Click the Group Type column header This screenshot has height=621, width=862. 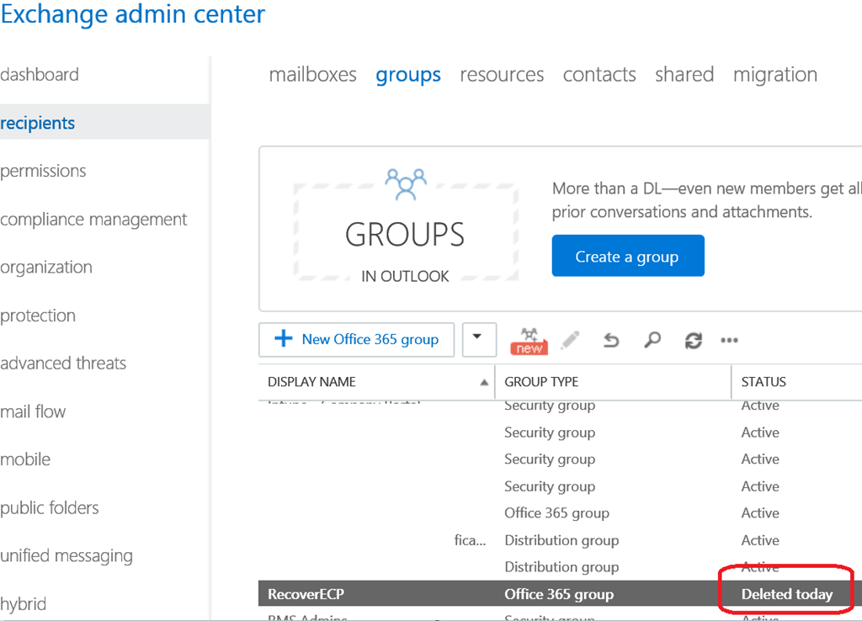tap(541, 382)
